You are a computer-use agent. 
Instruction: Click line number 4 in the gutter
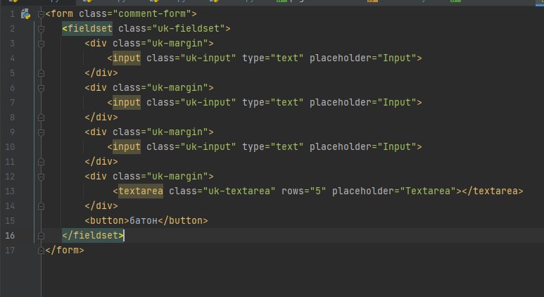12,58
